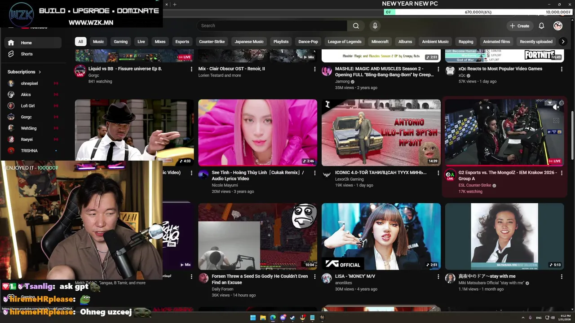Click into the Search input field

[271, 26]
